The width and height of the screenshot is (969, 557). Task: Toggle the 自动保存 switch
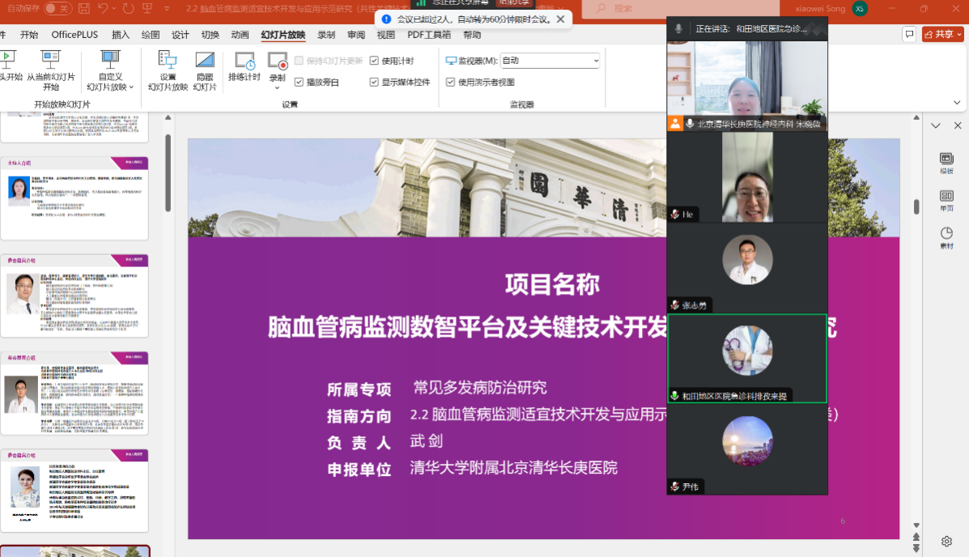[57, 9]
